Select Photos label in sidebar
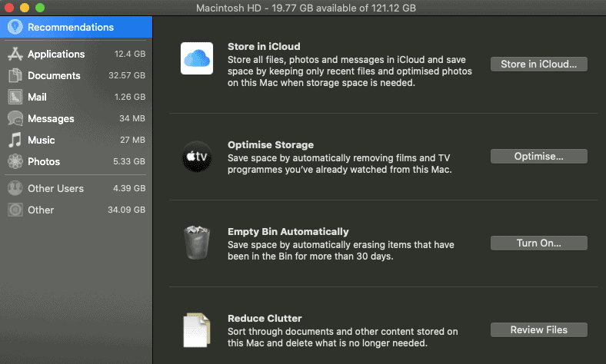 (x=44, y=162)
